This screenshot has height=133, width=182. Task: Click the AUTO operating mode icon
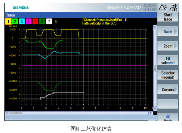click(173, 7)
